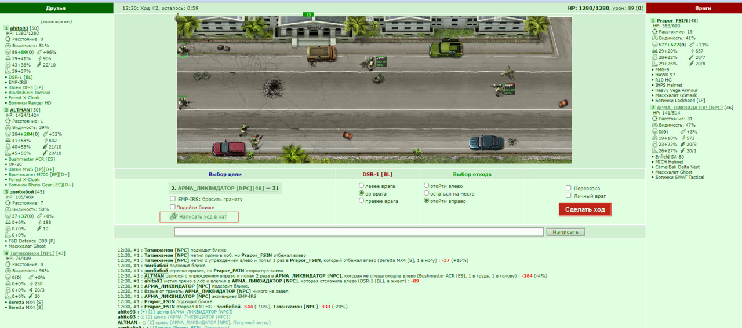Image resolution: width=742 pixels, height=328 pixels.
Task: Click ALTMAN's weapon ammo icon showing 20/10
Action: 45,153
